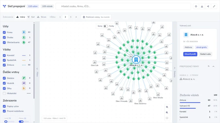220x123 pixels.
Task: Uncheck the Vestník layer checkbox
Action: [x=4, y=83]
